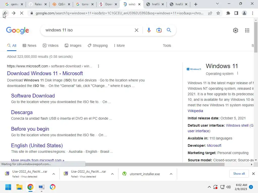Screen dimensions: 258x193
Task: Open the Google apps grid
Action: tap(247, 30)
